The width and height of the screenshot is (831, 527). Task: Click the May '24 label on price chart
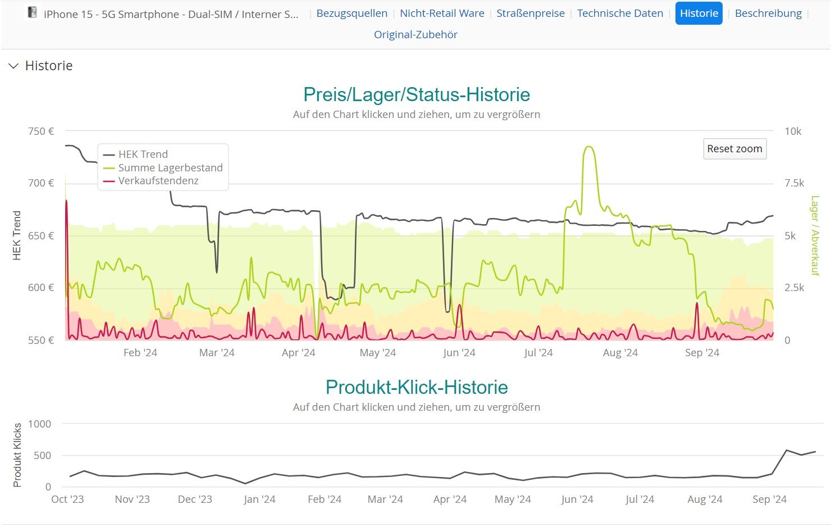[x=378, y=353]
